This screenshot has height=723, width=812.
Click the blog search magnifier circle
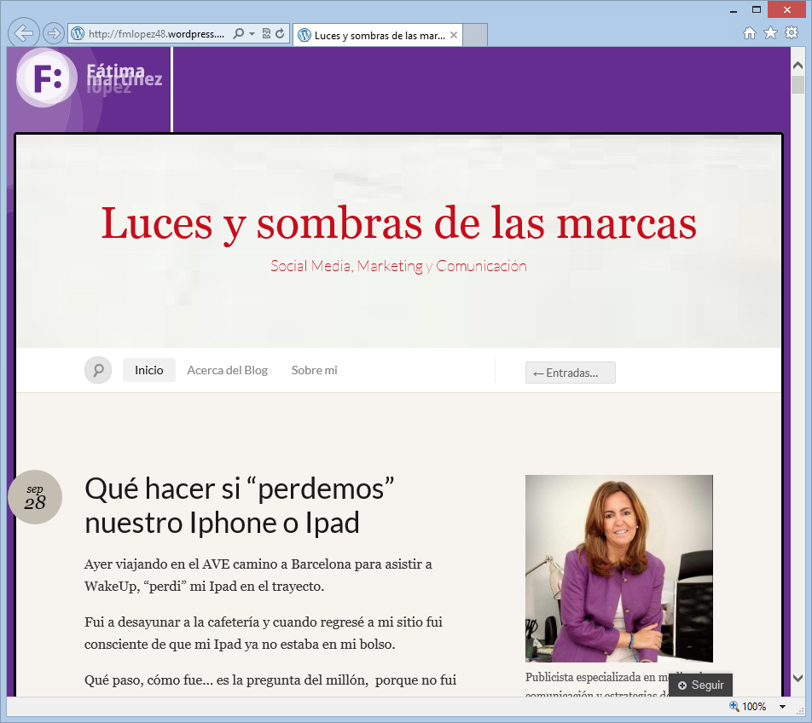click(x=98, y=370)
